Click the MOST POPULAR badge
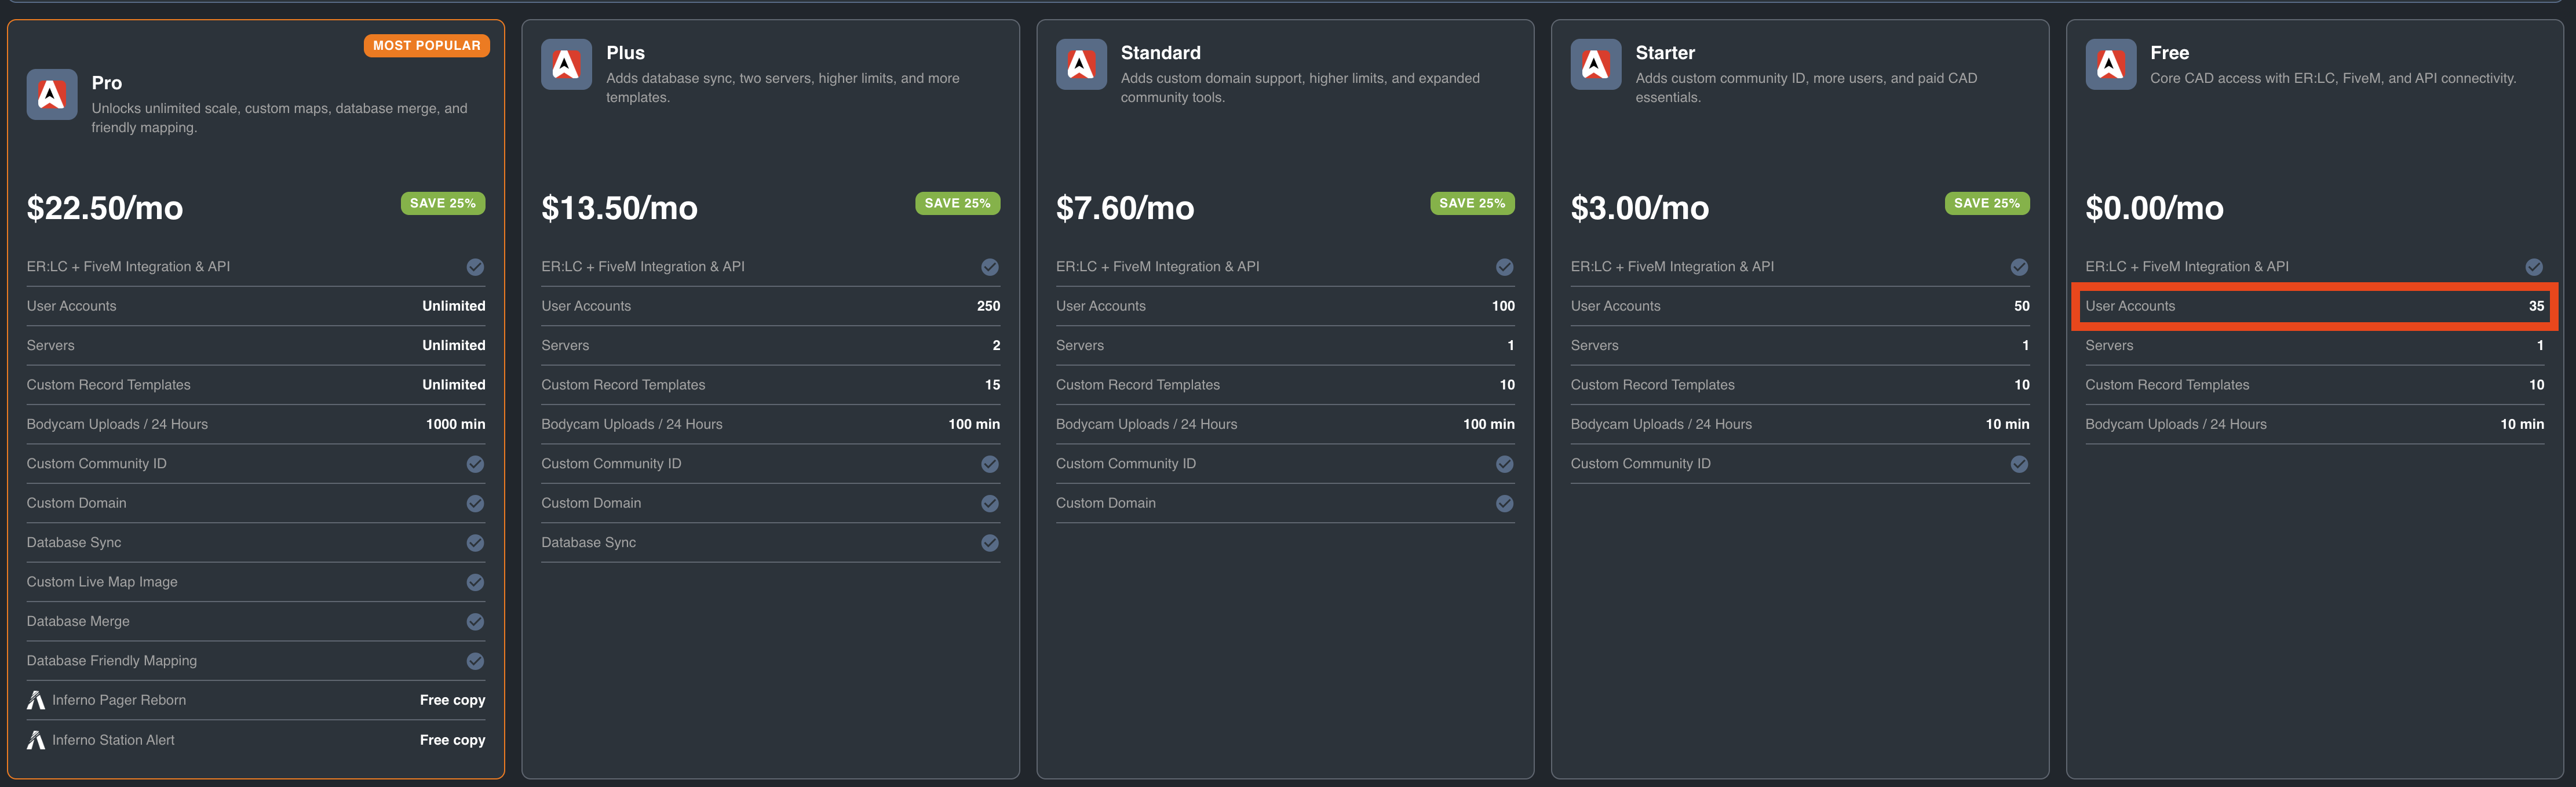 pyautogui.click(x=427, y=45)
